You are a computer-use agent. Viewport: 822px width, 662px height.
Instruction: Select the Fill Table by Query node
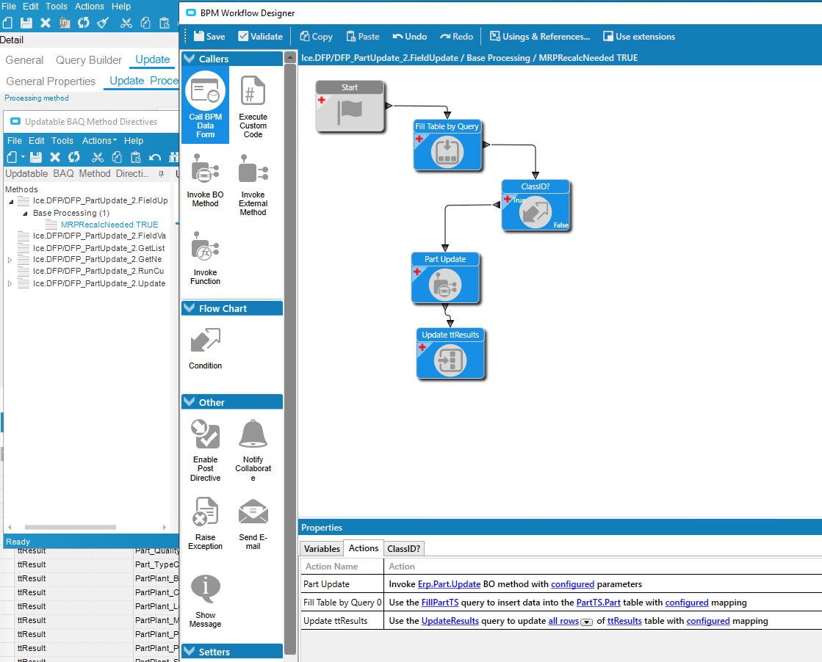pos(447,145)
